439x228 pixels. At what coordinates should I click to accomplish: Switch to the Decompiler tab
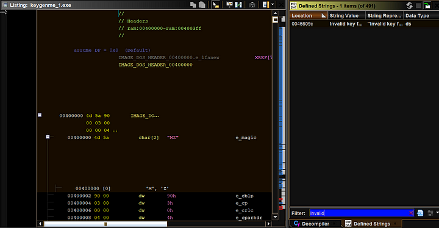(315, 224)
